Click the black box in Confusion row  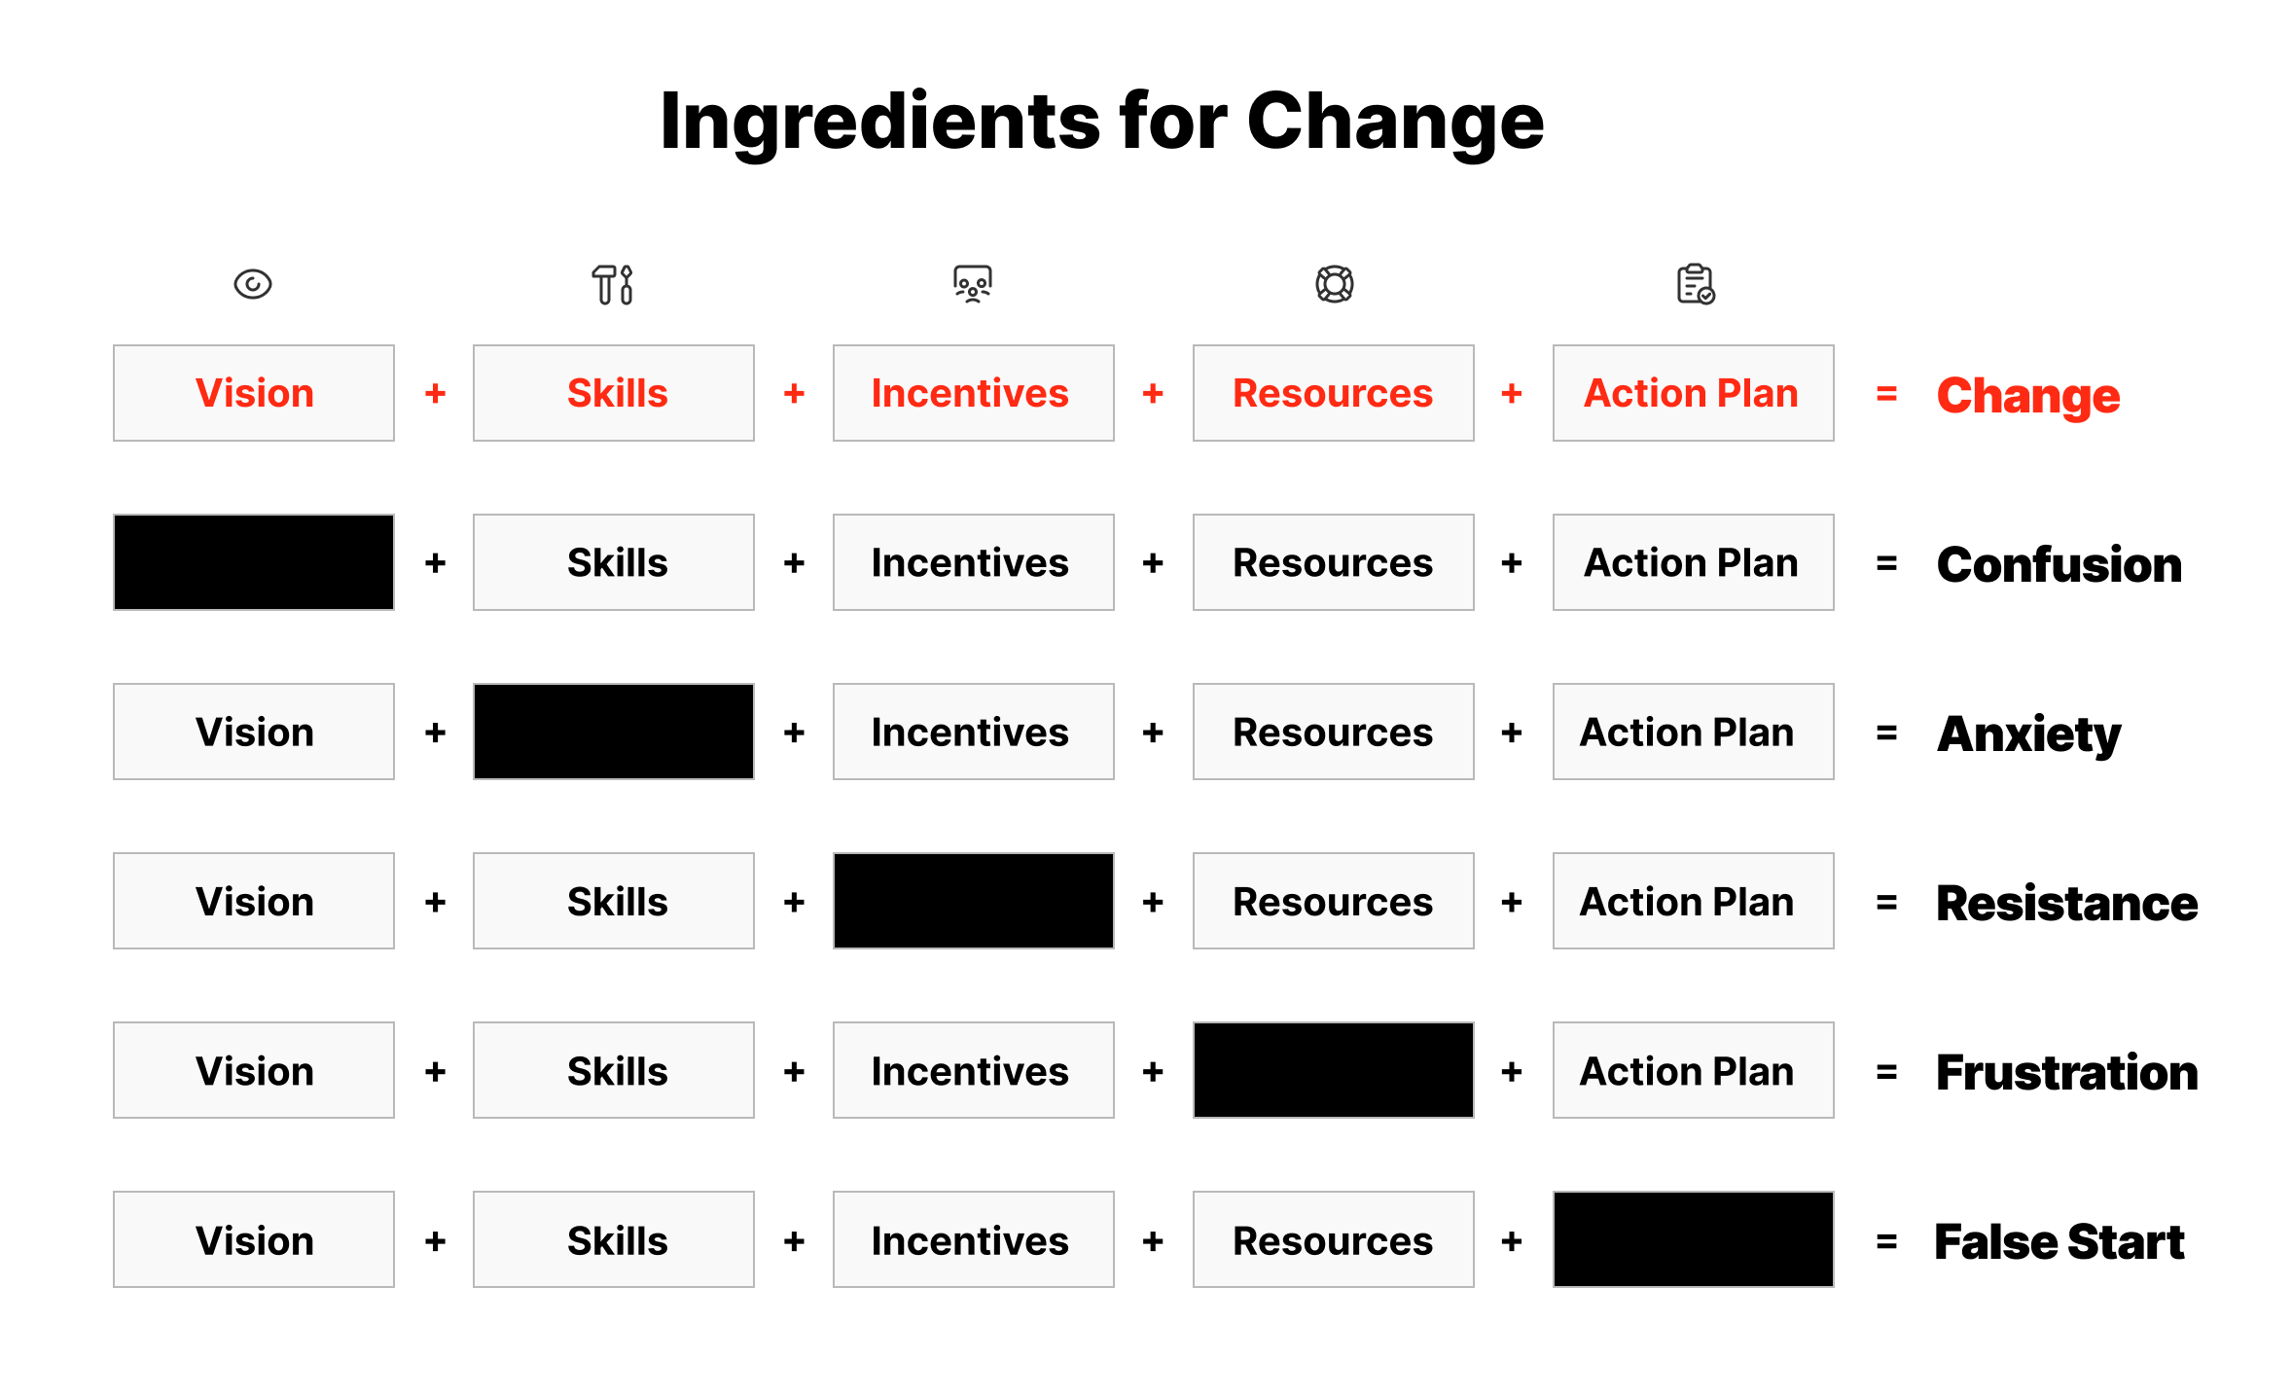click(254, 562)
